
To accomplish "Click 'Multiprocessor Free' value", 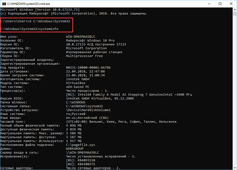I will pyautogui.click(x=84, y=56).
